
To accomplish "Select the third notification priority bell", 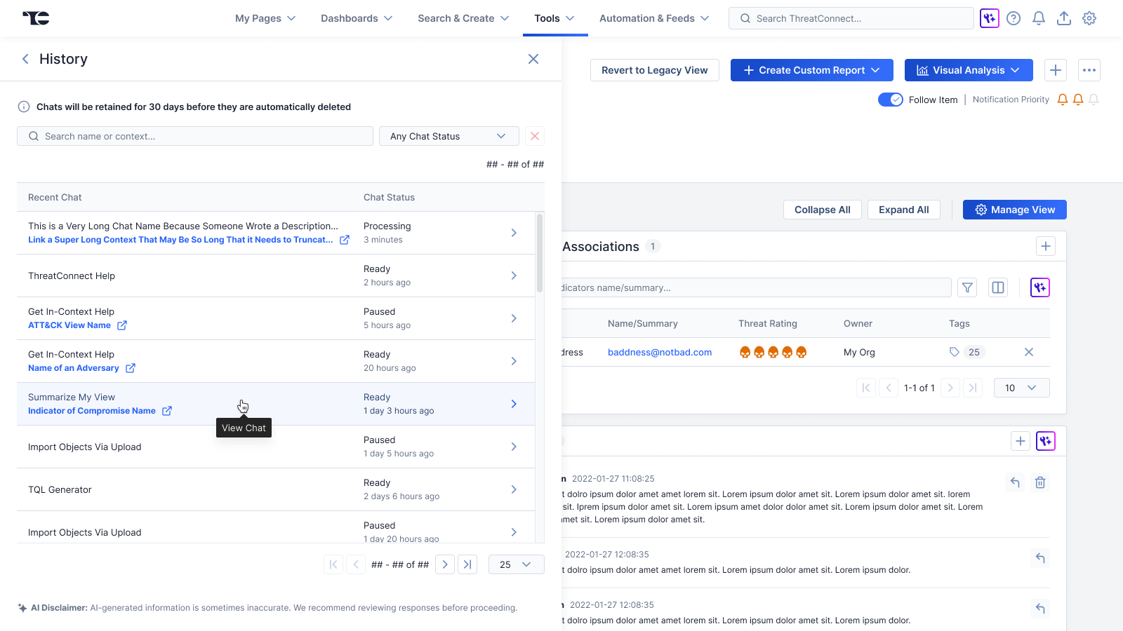I will (x=1094, y=100).
